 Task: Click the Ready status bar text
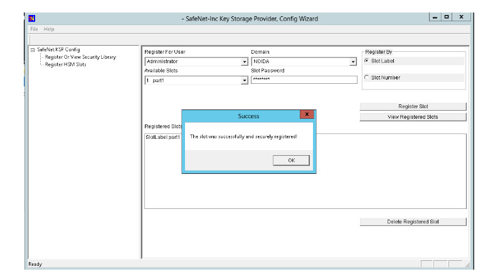35,264
